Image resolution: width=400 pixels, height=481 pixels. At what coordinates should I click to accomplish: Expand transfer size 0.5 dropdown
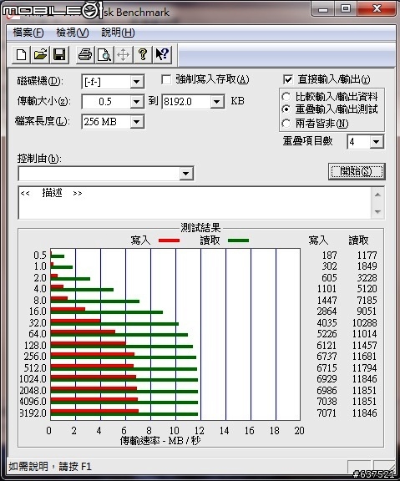(x=136, y=102)
